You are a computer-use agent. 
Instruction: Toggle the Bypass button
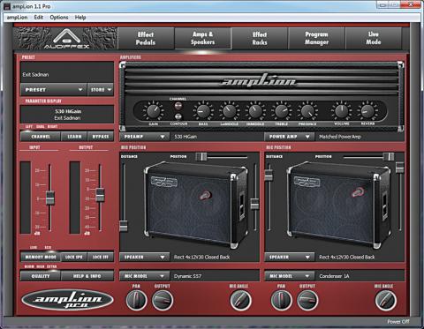click(x=101, y=137)
